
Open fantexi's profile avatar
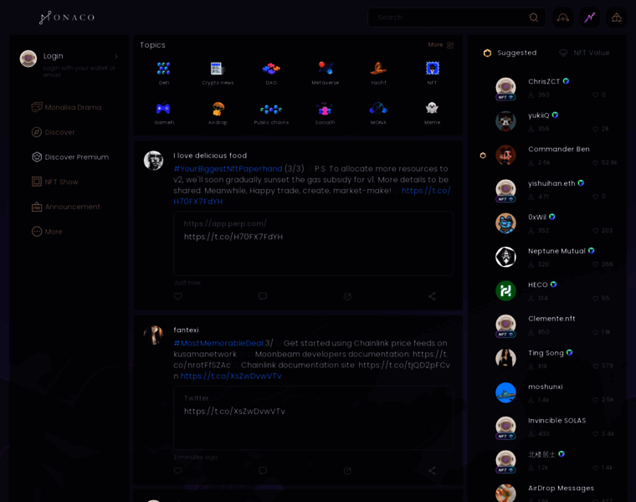click(153, 335)
